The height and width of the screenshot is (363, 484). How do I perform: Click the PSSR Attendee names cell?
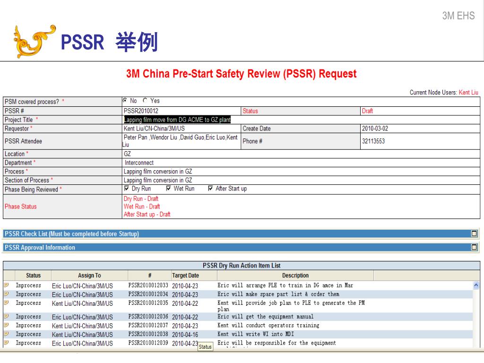click(181, 141)
